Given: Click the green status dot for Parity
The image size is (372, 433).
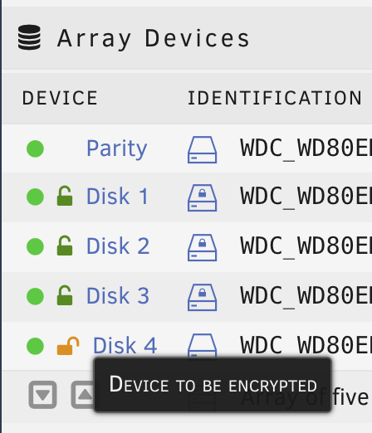Looking at the screenshot, I should pos(35,148).
